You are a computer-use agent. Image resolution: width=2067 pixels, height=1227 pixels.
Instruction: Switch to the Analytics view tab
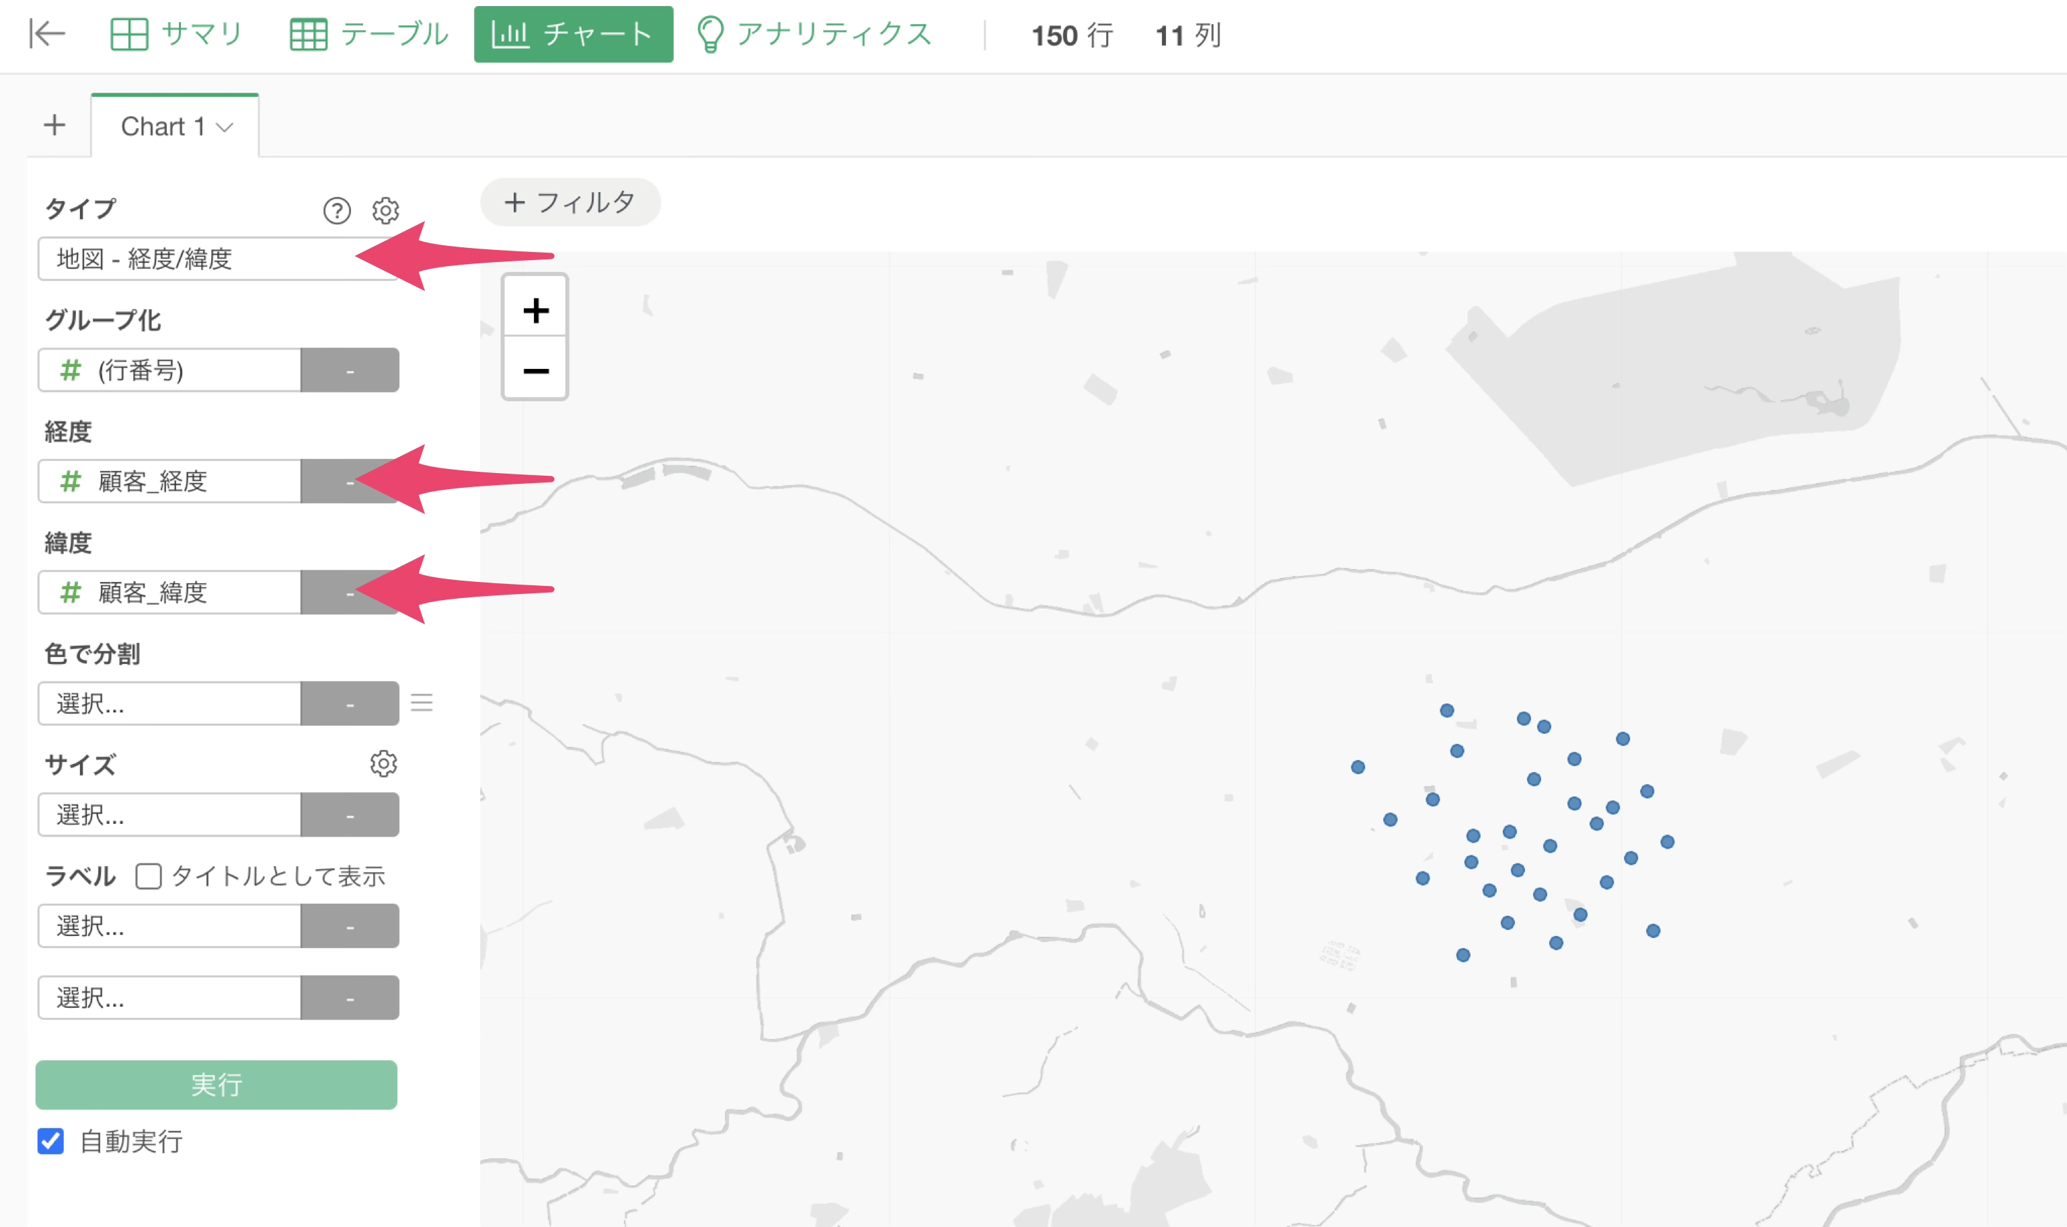pyautogui.click(x=814, y=34)
